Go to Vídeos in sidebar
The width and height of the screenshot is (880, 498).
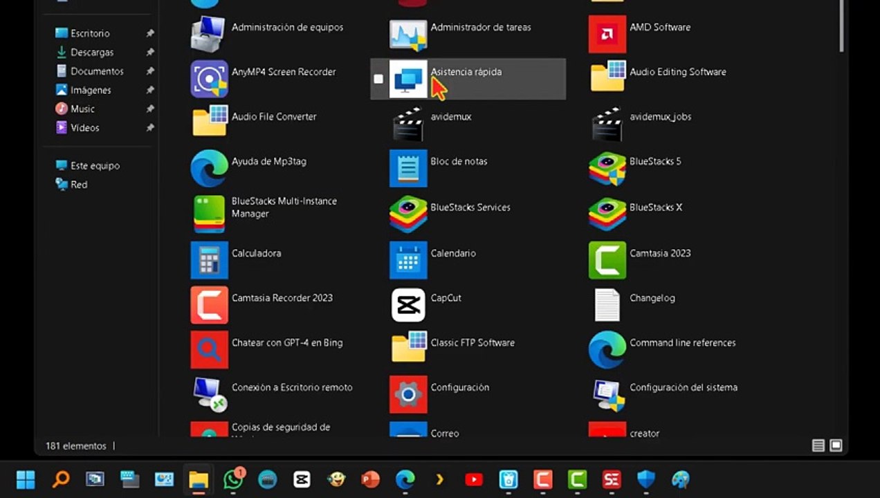coord(84,128)
